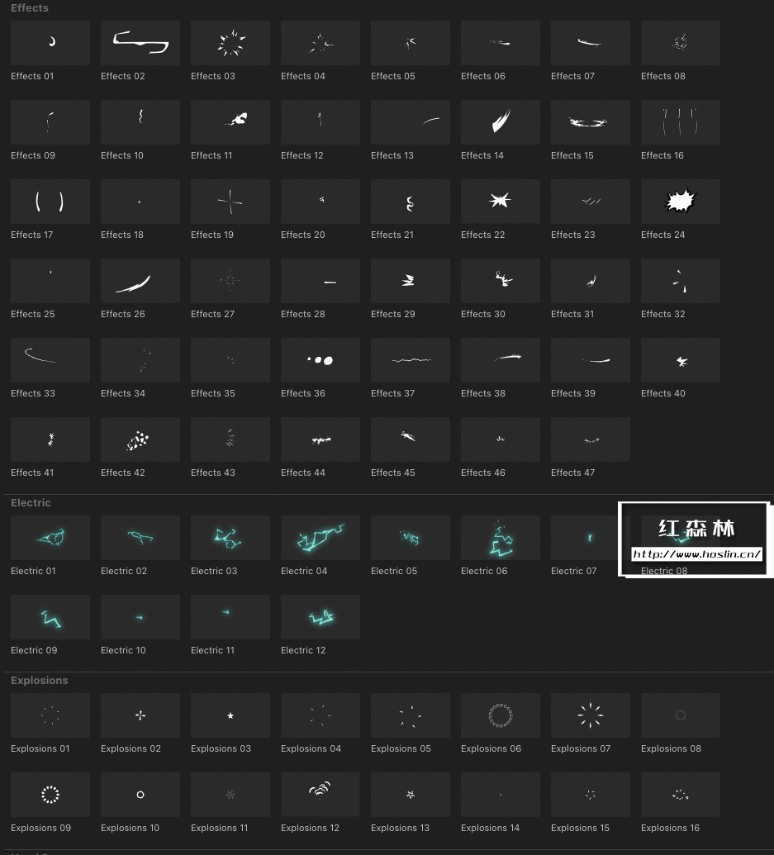Select the Electric 04 lightning thumbnail

coord(320,538)
